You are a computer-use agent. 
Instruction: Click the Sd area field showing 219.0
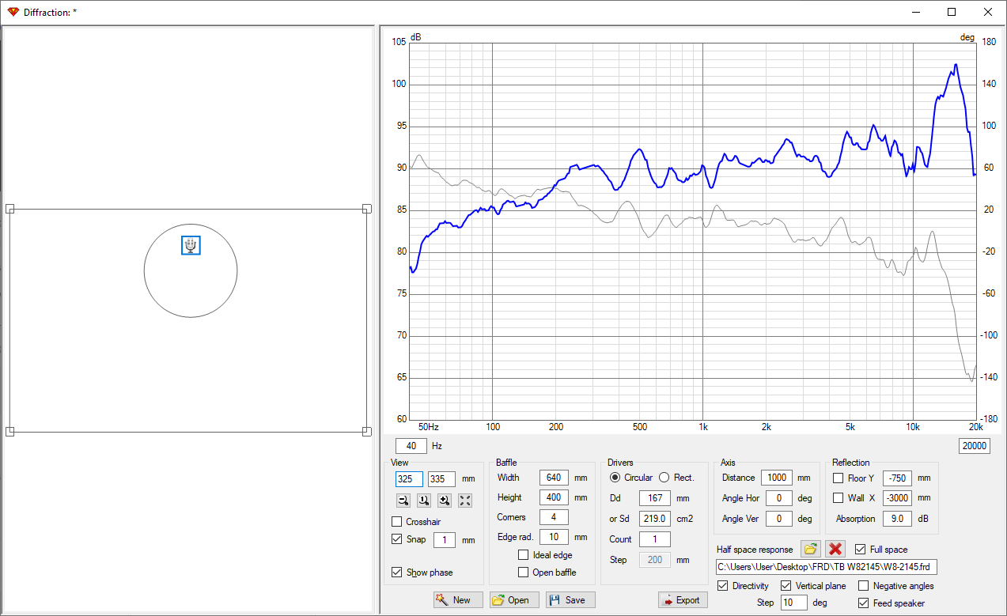point(655,519)
